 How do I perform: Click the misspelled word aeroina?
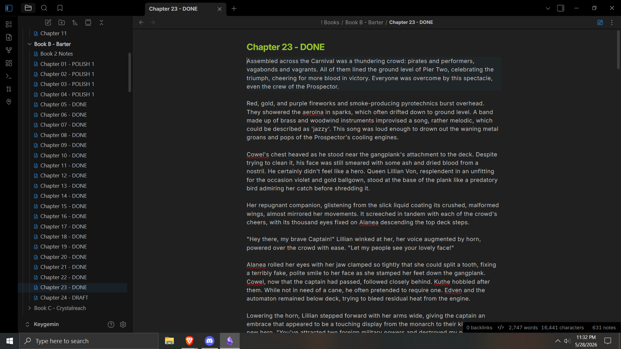(x=313, y=112)
